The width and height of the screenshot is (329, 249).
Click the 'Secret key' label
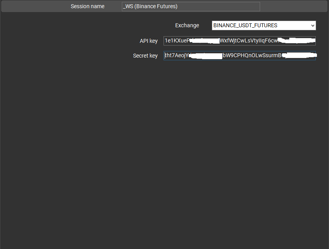pyautogui.click(x=145, y=56)
